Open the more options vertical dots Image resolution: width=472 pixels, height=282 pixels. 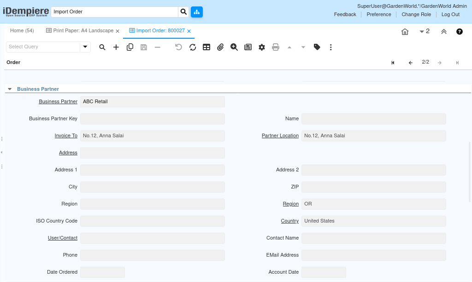[330, 47]
